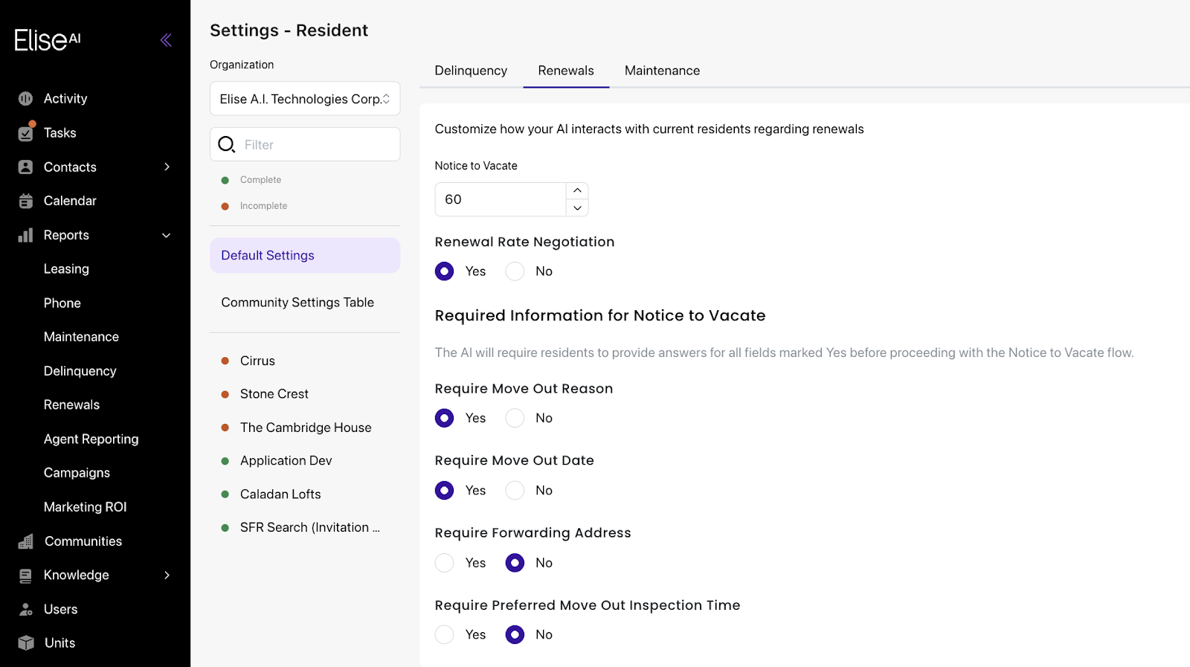
Task: Click the Calendar icon in sidebar
Action: [x=25, y=201]
